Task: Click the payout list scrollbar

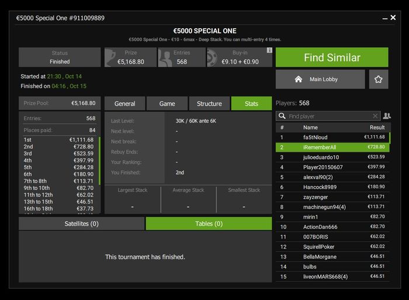Action: [x=99, y=161]
